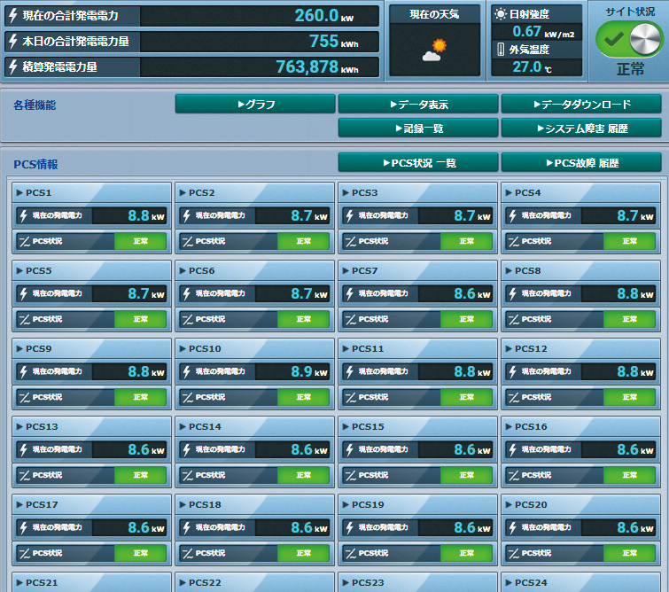Click PCS16 PCS状況 status icon
Image resolution: width=669 pixels, height=592 pixels.
(514, 476)
